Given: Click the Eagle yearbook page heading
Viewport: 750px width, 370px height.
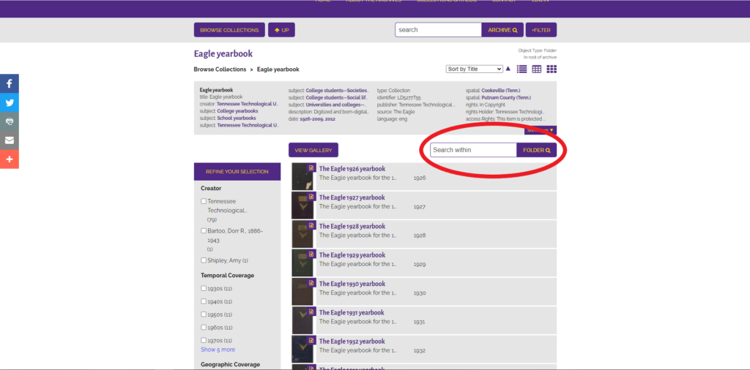Looking at the screenshot, I should [223, 54].
